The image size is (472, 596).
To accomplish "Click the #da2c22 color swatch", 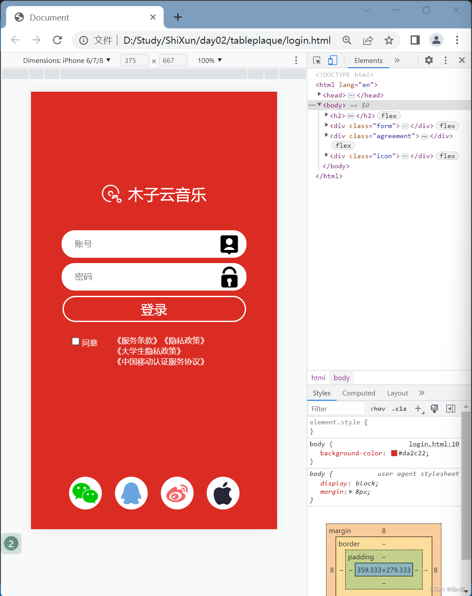I will click(394, 453).
